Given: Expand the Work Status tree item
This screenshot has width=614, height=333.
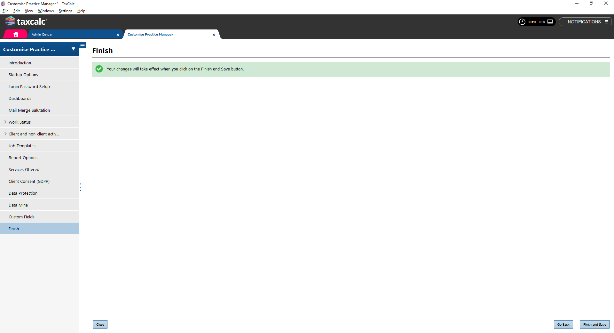Looking at the screenshot, I should [5, 122].
